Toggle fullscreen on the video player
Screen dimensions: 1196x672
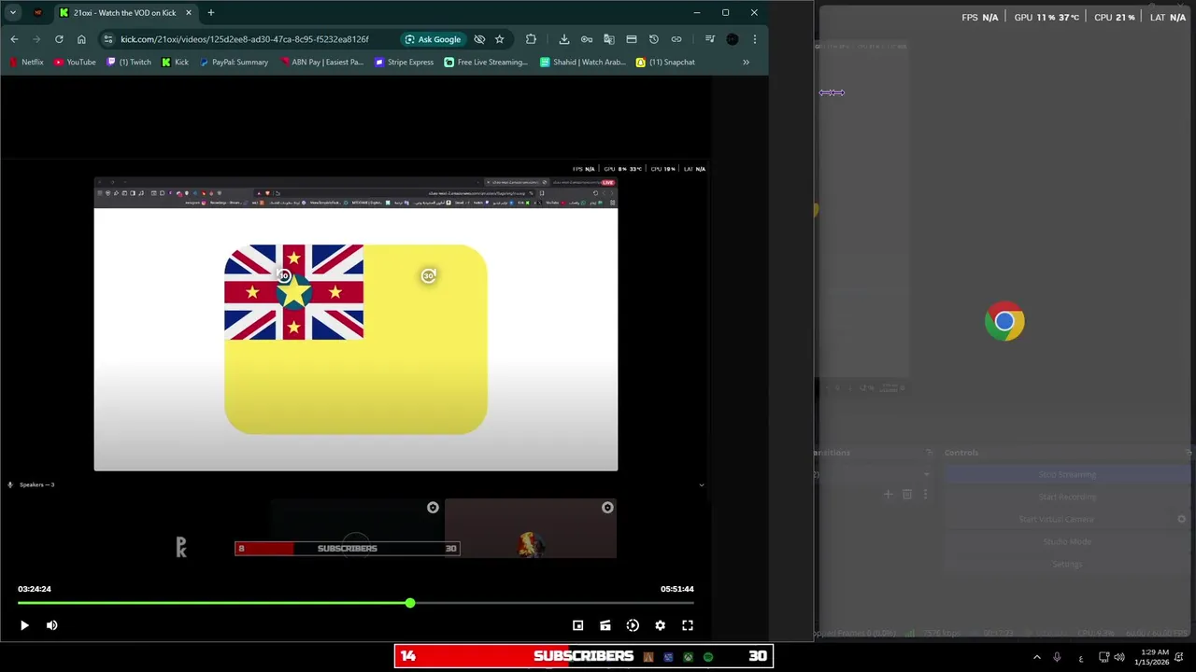point(688,625)
